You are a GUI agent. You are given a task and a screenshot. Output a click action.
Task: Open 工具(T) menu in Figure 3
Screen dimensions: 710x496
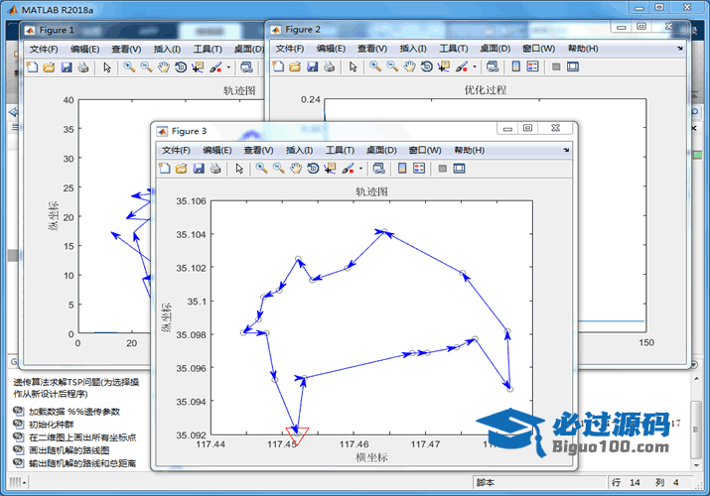coord(340,150)
